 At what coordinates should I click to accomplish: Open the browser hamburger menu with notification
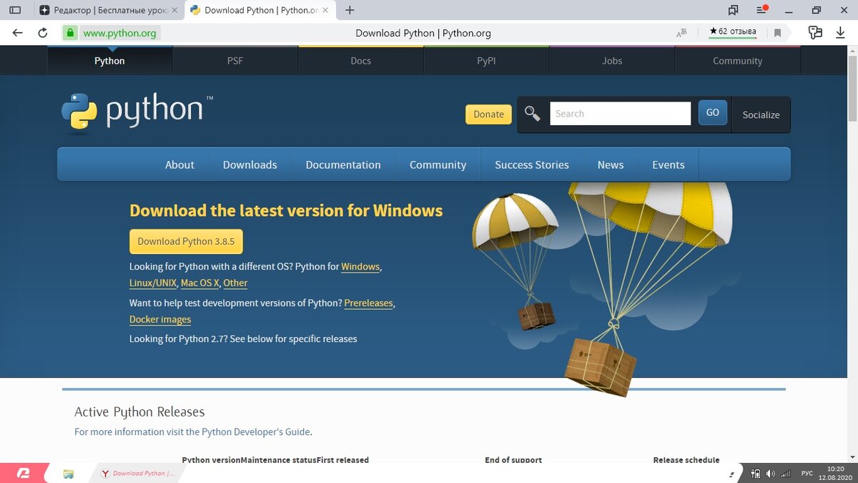pyautogui.click(x=761, y=10)
